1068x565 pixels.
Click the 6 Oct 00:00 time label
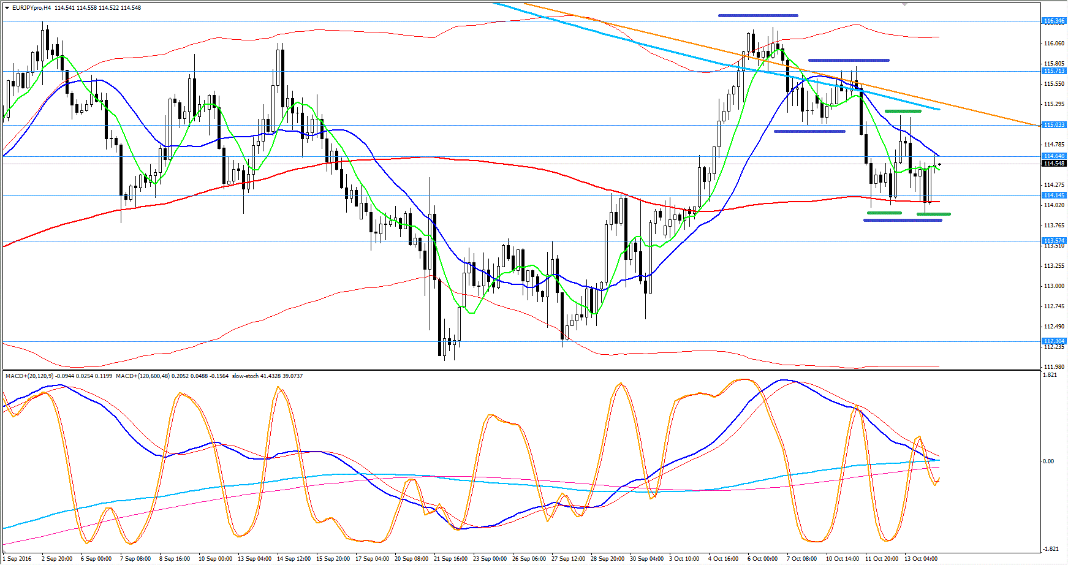[x=762, y=559]
